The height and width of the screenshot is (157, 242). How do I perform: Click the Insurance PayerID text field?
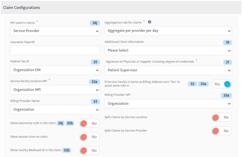tap(55, 50)
